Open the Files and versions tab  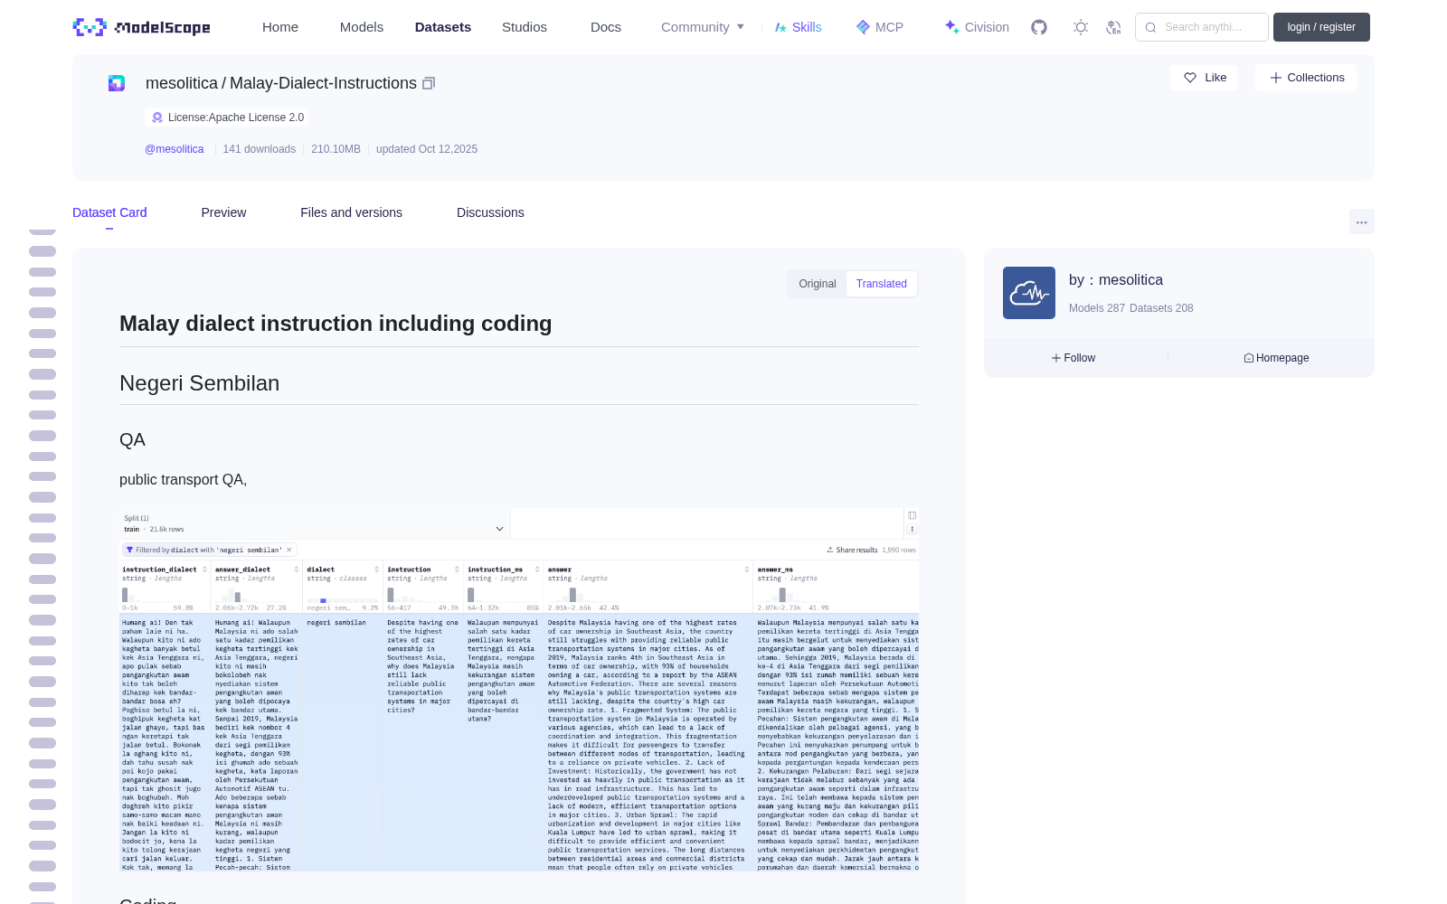[x=351, y=212]
